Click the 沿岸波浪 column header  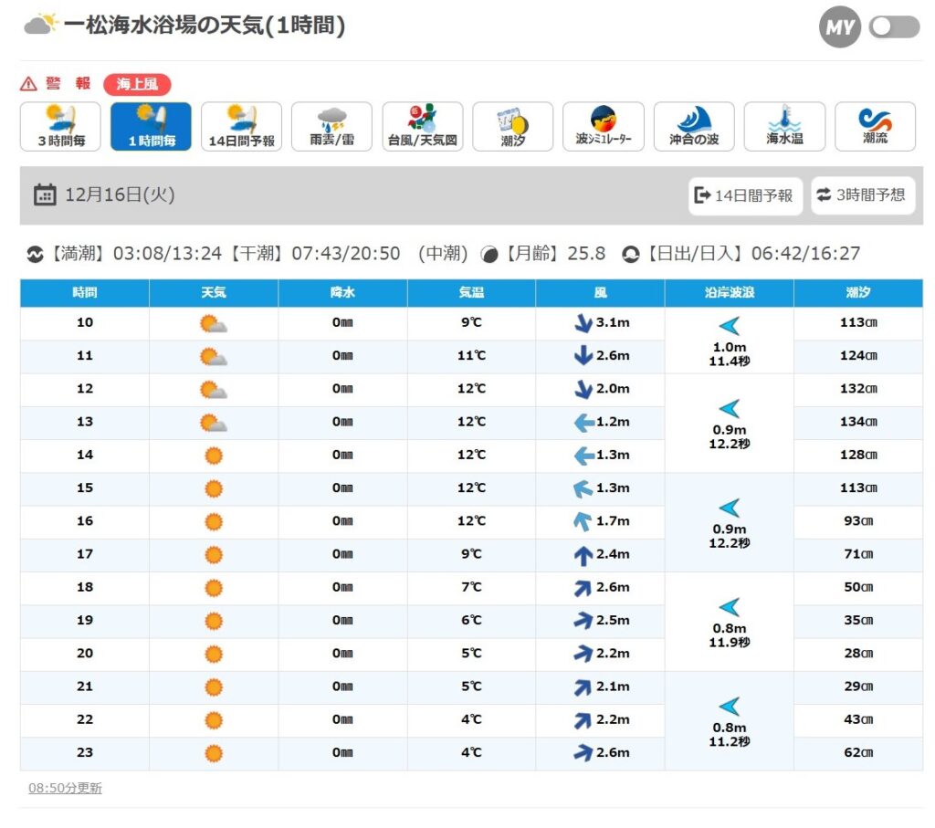click(729, 293)
